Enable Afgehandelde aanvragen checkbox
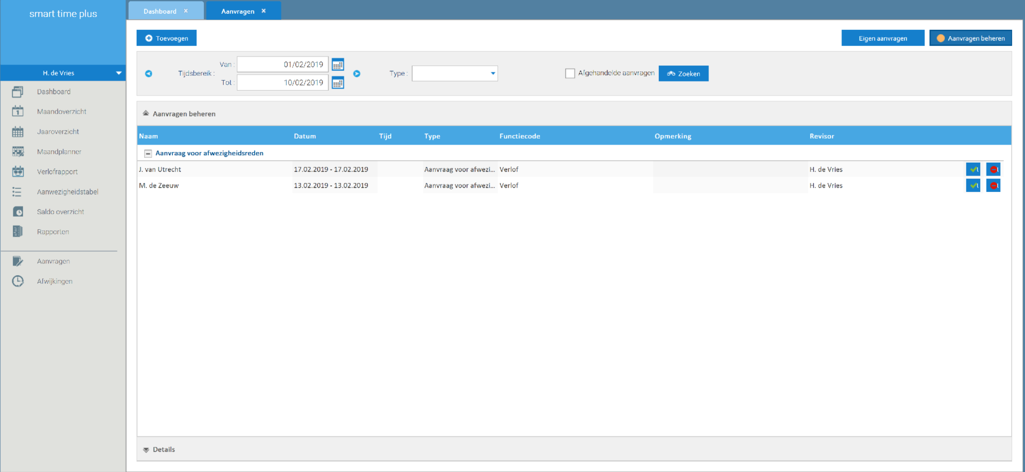 pyautogui.click(x=570, y=74)
